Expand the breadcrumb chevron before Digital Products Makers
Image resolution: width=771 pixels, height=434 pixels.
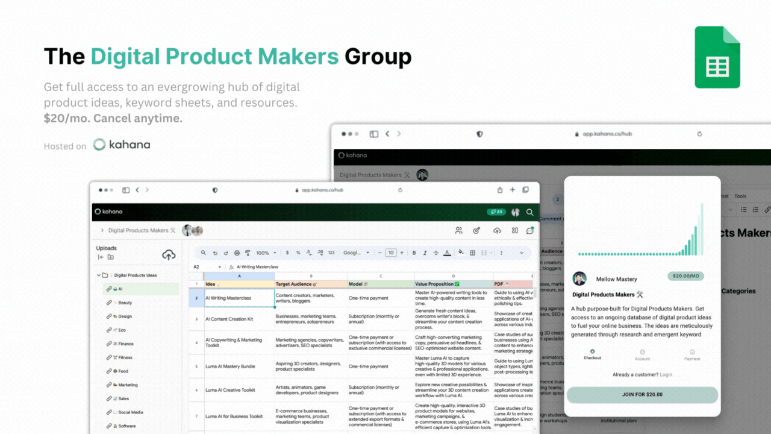point(102,230)
